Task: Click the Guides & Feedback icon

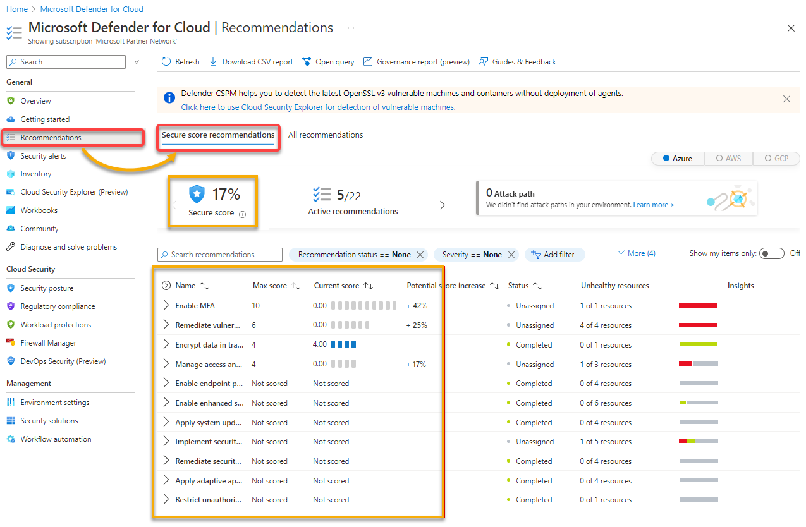Action: (x=484, y=62)
